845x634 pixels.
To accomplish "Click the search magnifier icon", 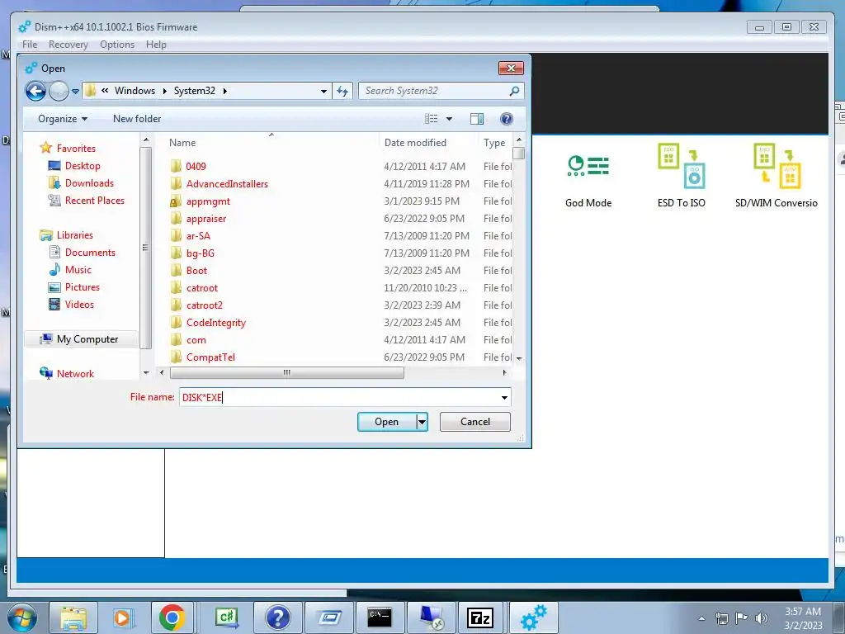I will 514,91.
